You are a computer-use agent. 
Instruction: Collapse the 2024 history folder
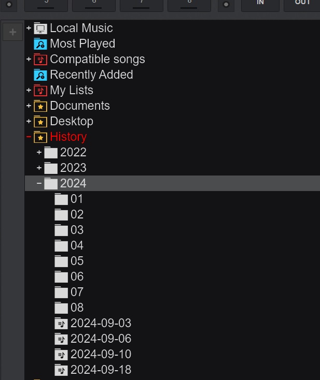39,183
